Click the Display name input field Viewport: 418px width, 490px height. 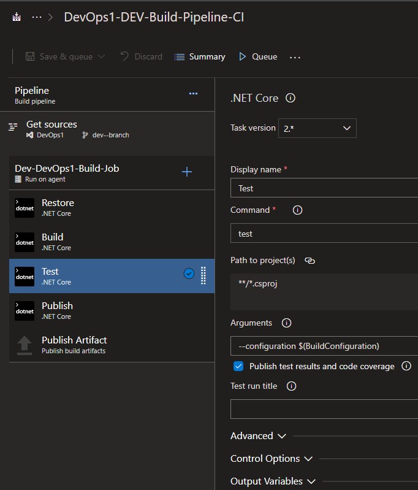324,188
